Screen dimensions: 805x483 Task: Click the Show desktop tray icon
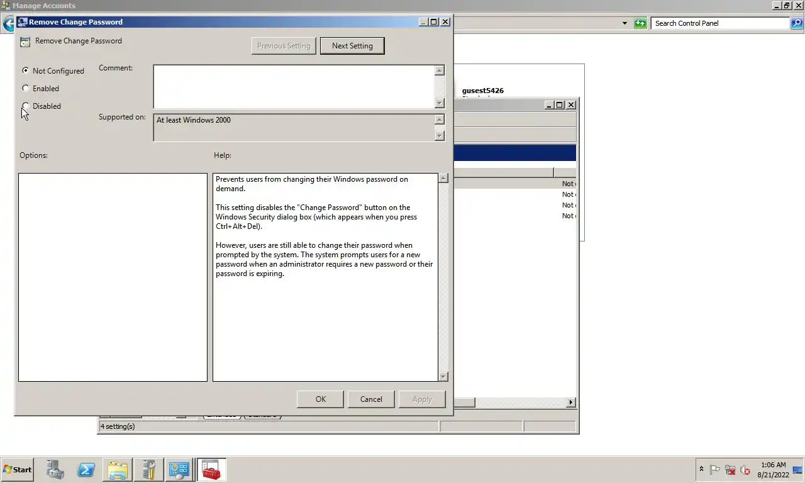pos(798,470)
